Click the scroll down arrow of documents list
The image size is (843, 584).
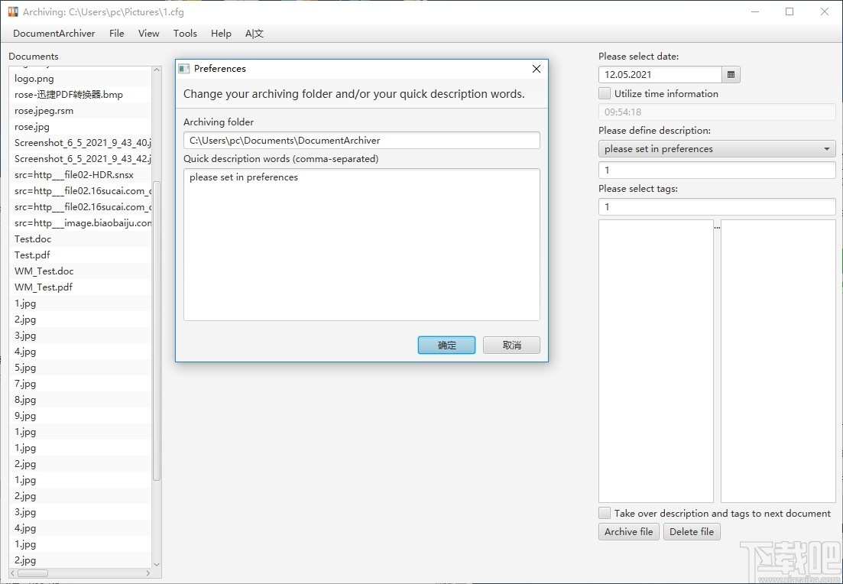(157, 565)
